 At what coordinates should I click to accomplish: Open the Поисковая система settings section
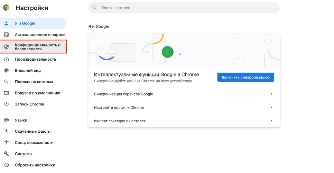click(34, 82)
